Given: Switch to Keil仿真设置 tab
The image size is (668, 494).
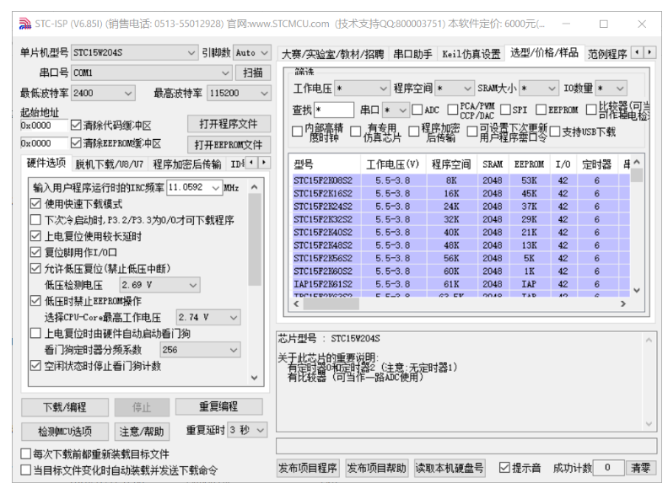Looking at the screenshot, I should coord(471,54).
